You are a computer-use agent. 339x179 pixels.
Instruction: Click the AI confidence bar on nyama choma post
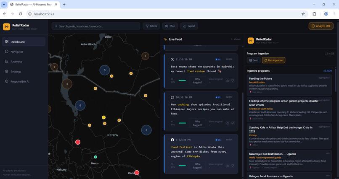[x=182, y=80]
